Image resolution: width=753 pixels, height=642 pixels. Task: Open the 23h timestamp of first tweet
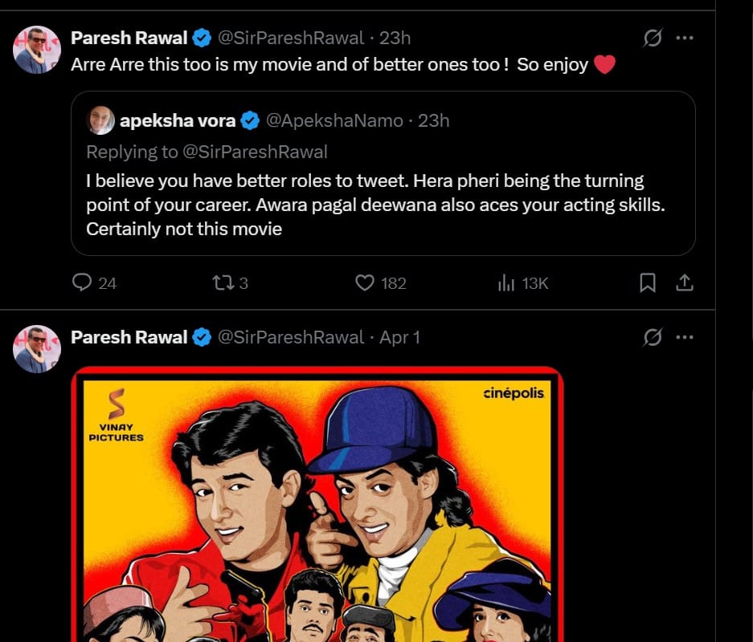[395, 38]
